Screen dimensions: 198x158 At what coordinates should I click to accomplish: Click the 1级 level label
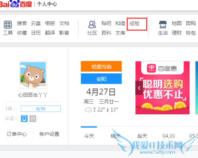tap(10, 109)
